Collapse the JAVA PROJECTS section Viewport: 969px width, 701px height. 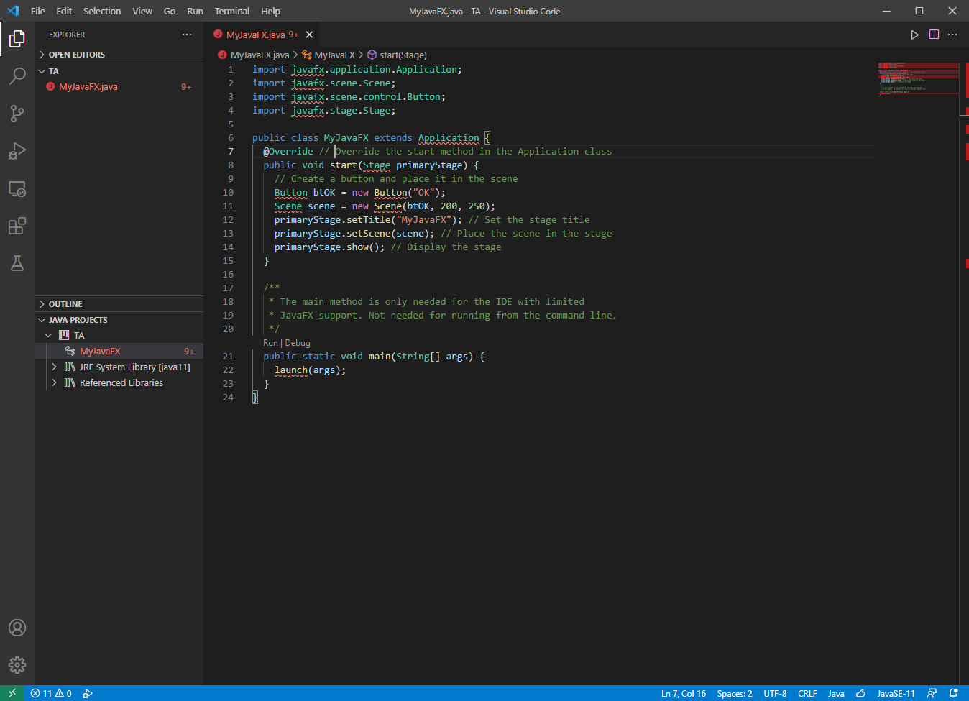click(119, 320)
